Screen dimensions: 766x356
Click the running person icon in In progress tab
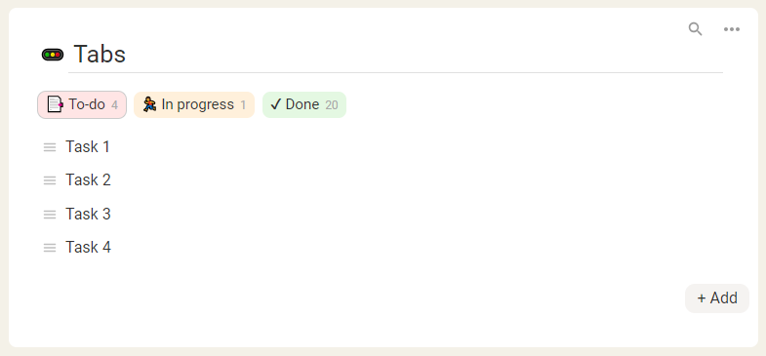pyautogui.click(x=149, y=104)
